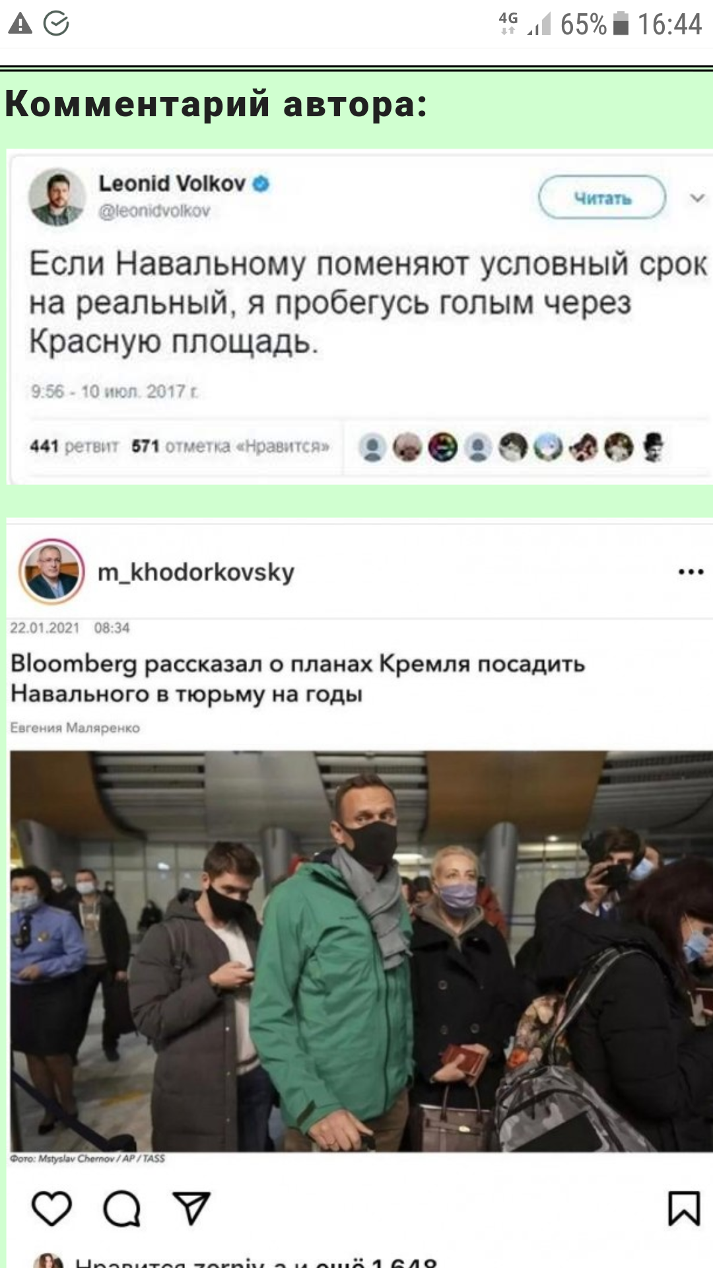Tap m_khodorkovsky profile picture
This screenshot has height=1268, width=713.
(51, 572)
